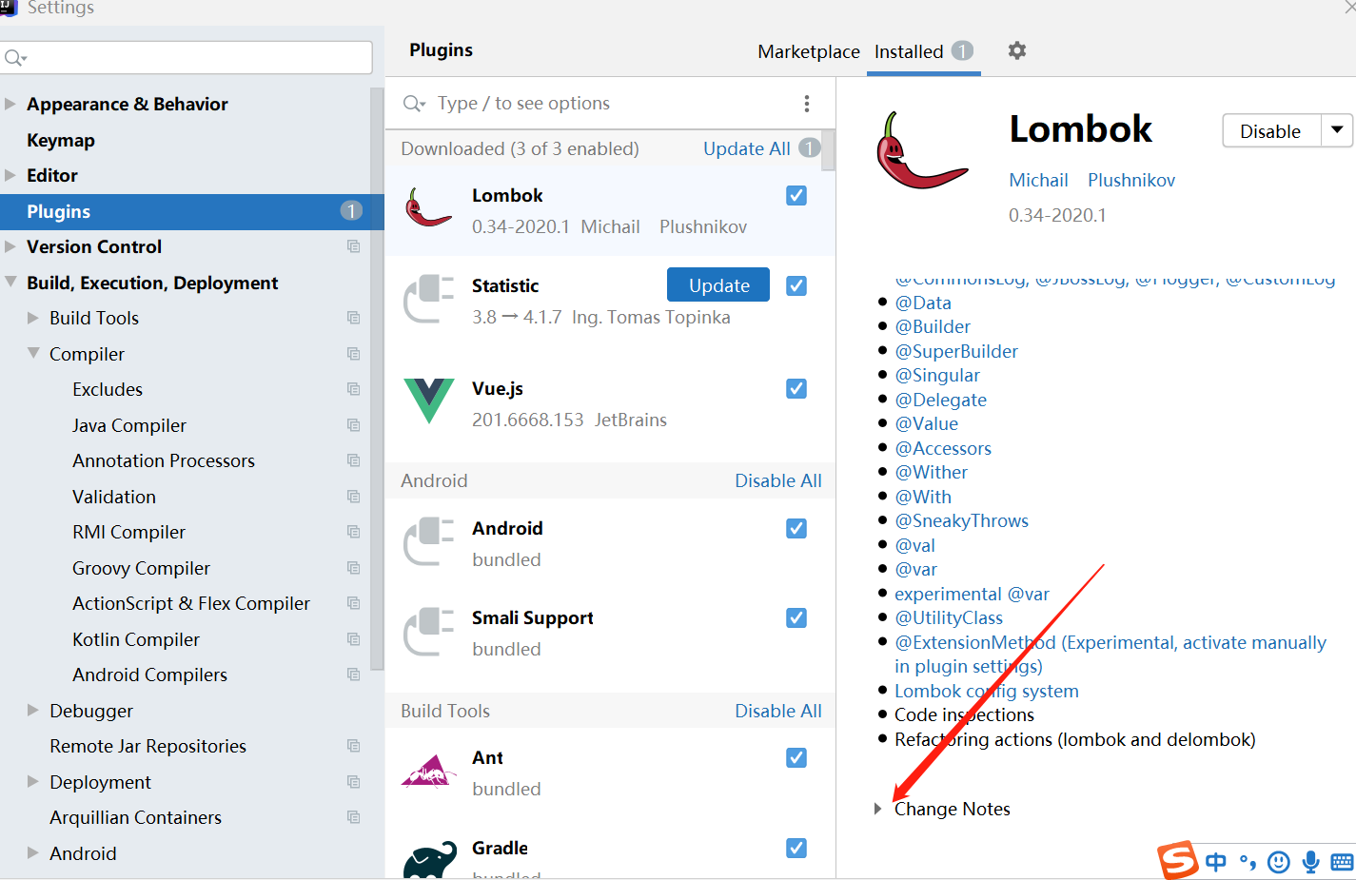Click the Statistic plugin plug icon
The width and height of the screenshot is (1356, 880).
click(428, 300)
